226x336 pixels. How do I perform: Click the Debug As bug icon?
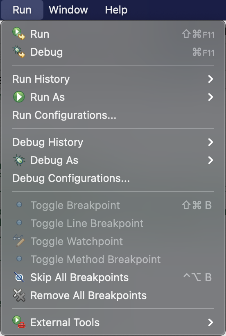(x=19, y=160)
